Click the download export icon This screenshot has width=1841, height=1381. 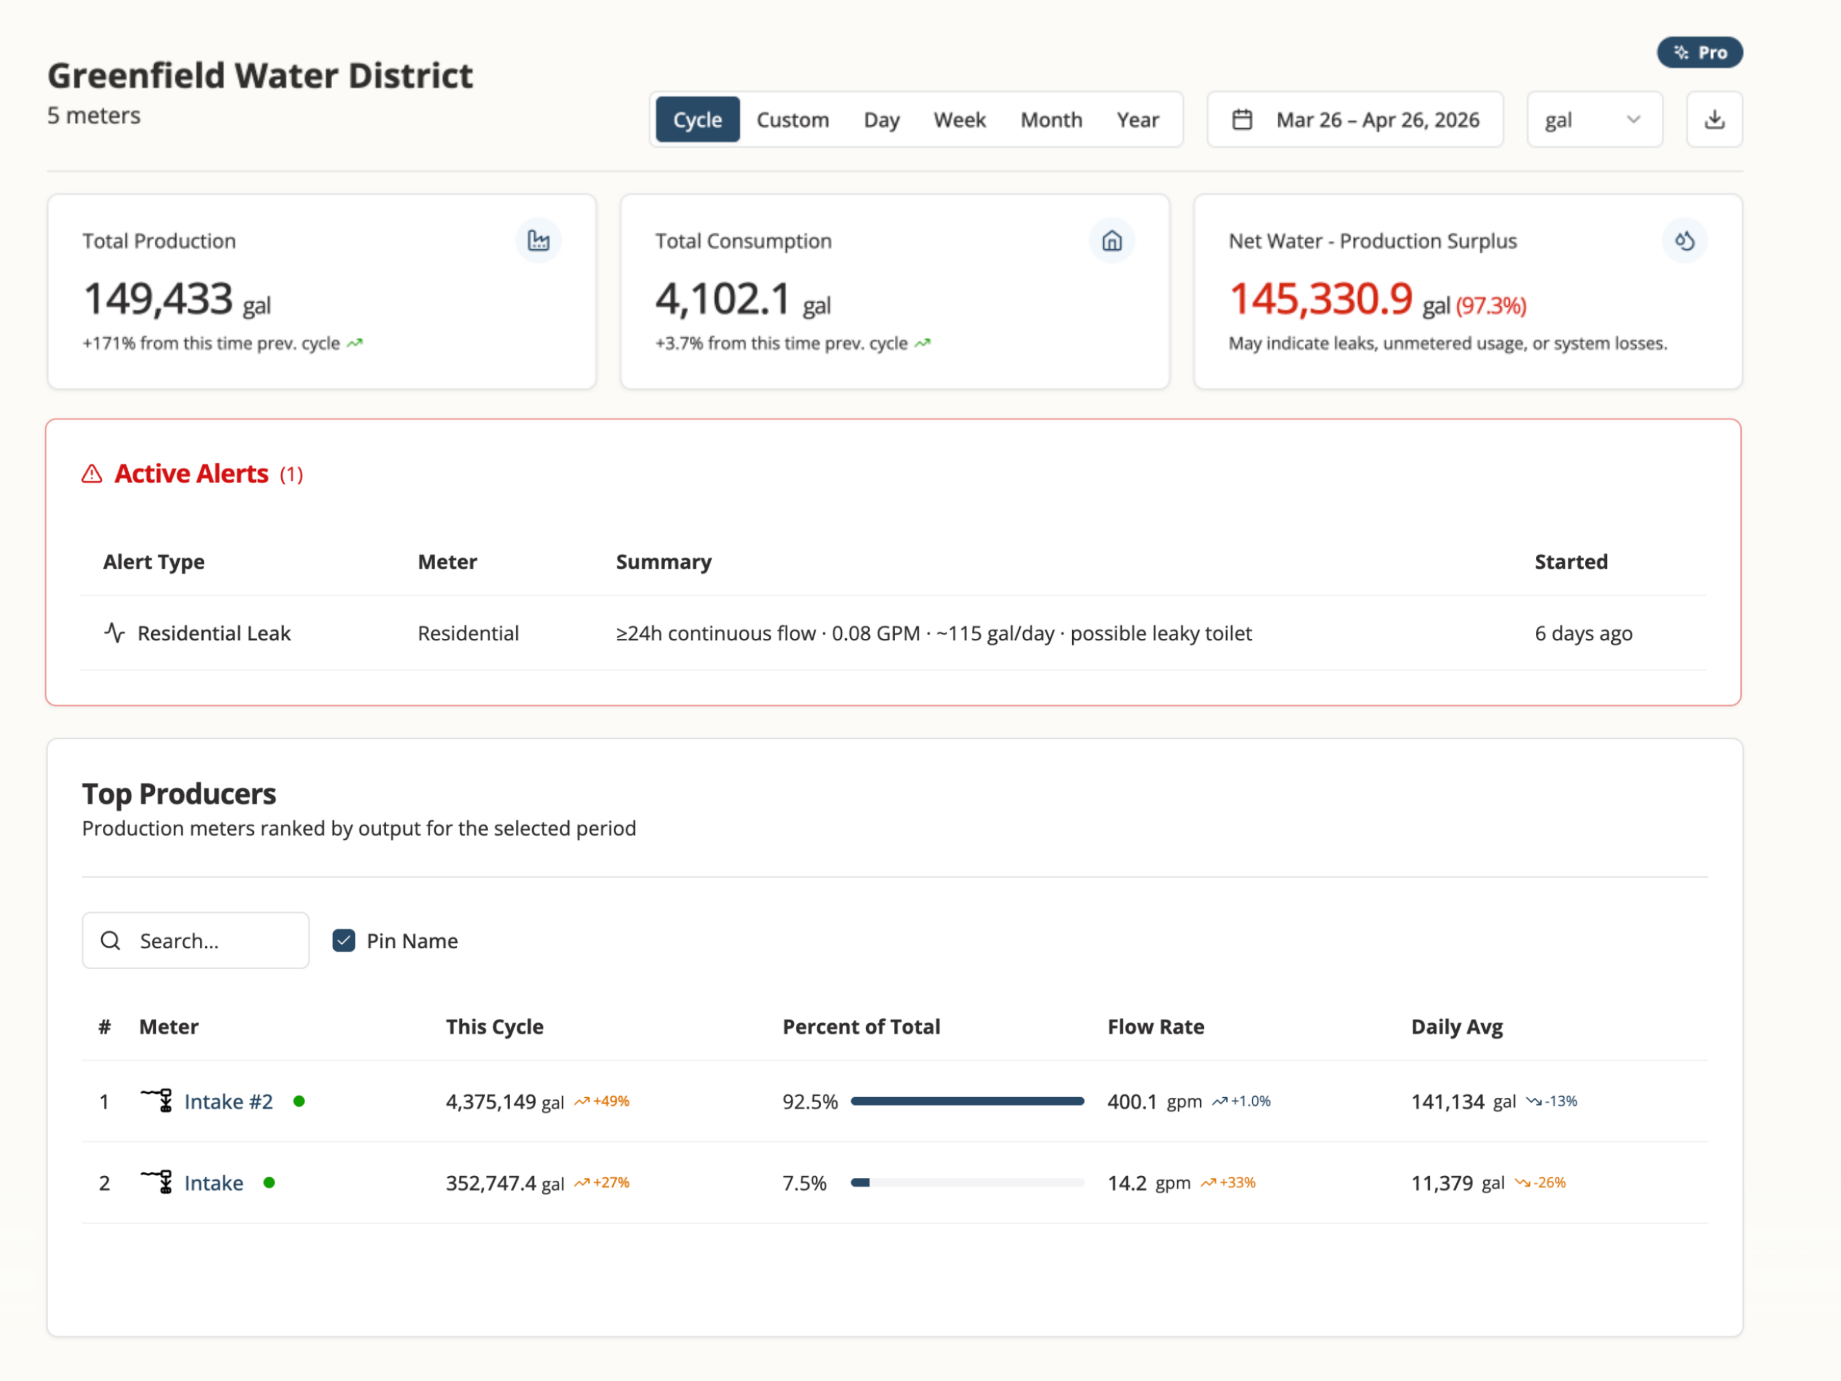click(1713, 120)
